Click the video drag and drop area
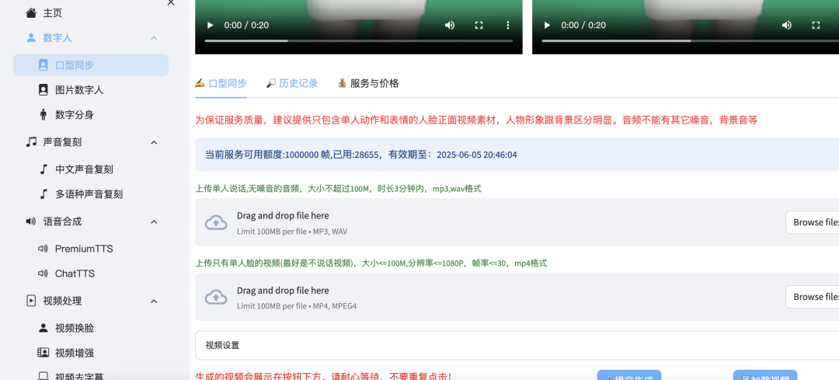Image resolution: width=839 pixels, height=380 pixels. 517,297
